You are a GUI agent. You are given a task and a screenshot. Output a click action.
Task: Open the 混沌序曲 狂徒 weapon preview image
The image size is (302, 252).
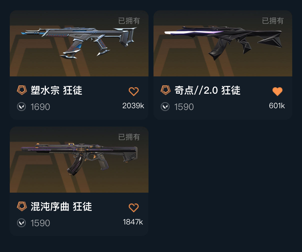tap(79, 160)
